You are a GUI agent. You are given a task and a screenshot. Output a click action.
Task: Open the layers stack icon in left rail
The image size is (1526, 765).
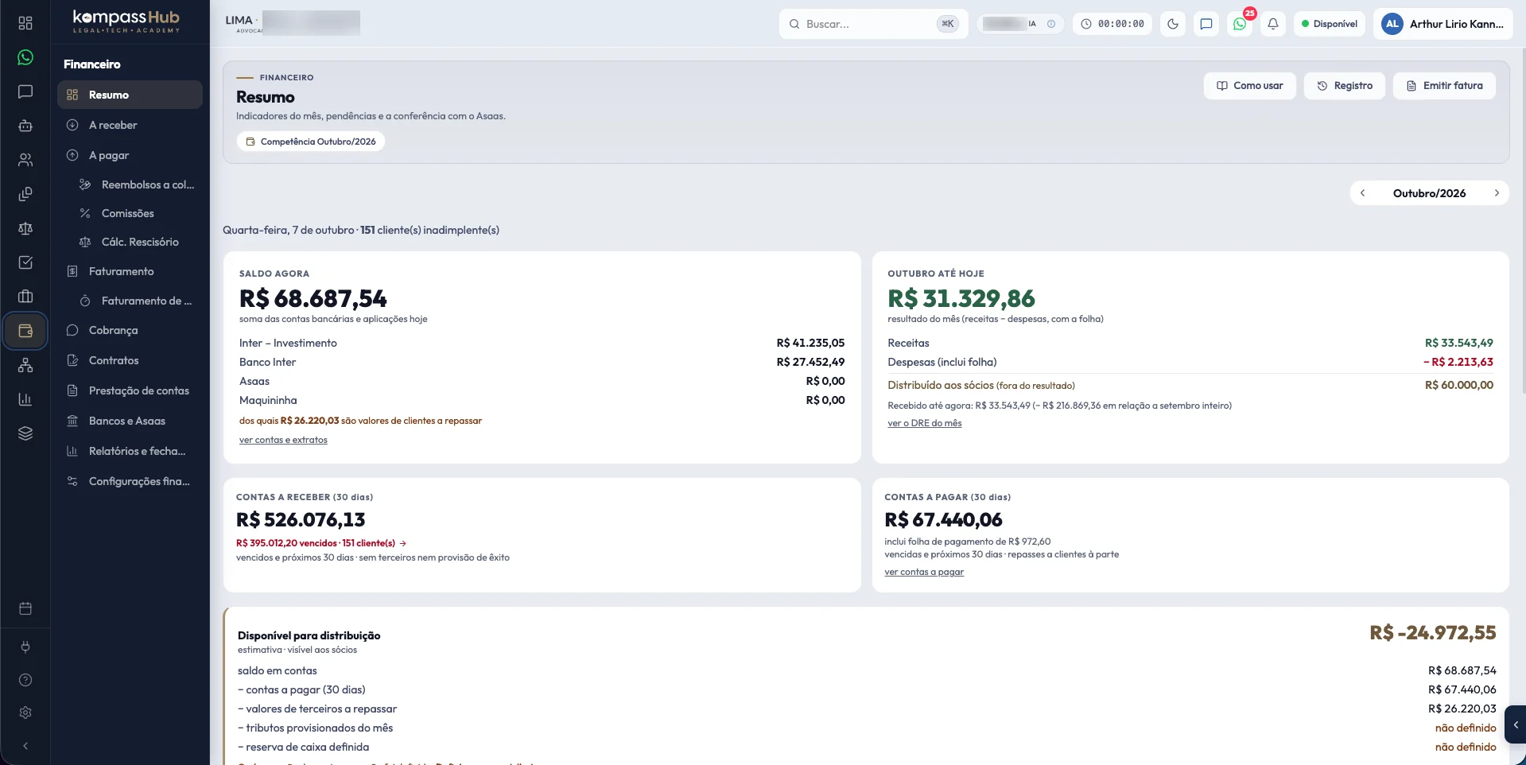(x=25, y=433)
